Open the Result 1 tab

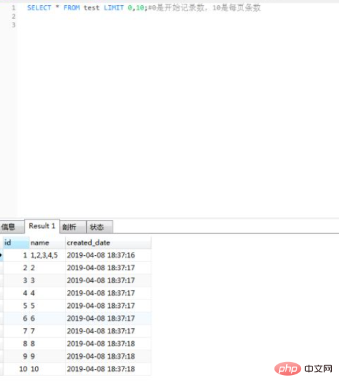[42, 226]
